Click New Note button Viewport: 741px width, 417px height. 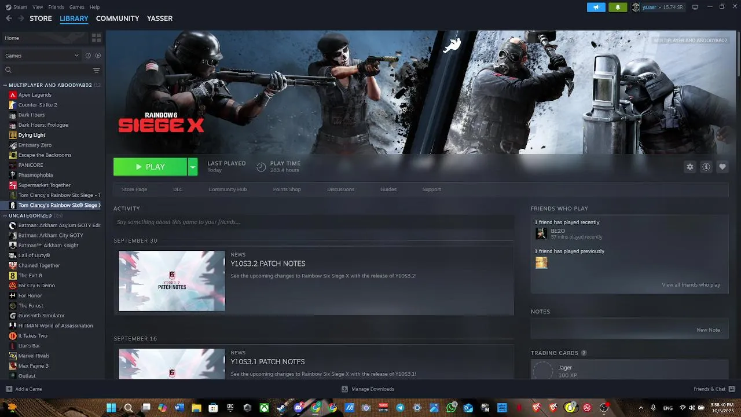click(708, 330)
